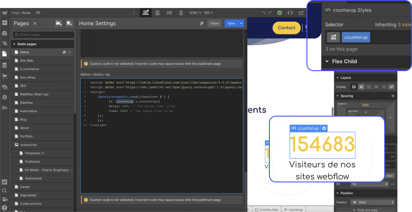Viewport: 412px width, 212px height.
Task: Save the Home page settings
Action: click(x=231, y=23)
